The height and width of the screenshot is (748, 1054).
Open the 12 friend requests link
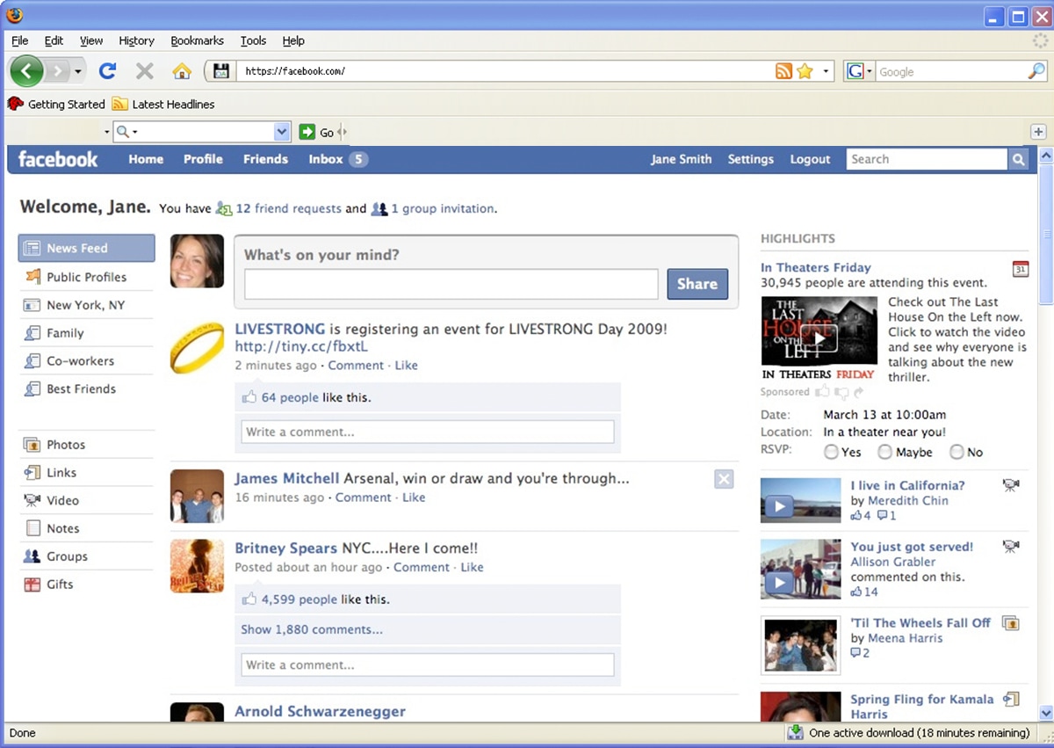(x=288, y=209)
